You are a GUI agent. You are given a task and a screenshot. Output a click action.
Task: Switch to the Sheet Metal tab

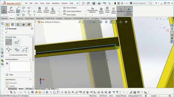tap(29, 18)
